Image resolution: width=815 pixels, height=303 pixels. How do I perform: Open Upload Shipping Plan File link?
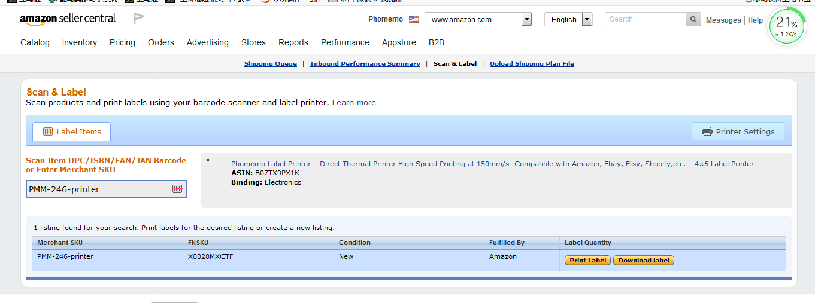coord(532,63)
